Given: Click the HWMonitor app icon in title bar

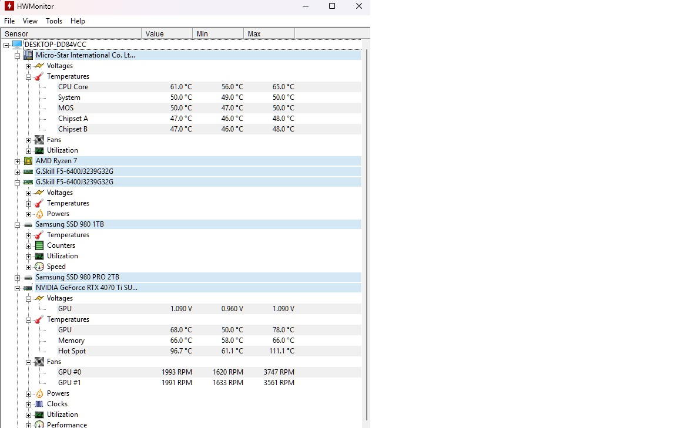Looking at the screenshot, I should point(9,6).
